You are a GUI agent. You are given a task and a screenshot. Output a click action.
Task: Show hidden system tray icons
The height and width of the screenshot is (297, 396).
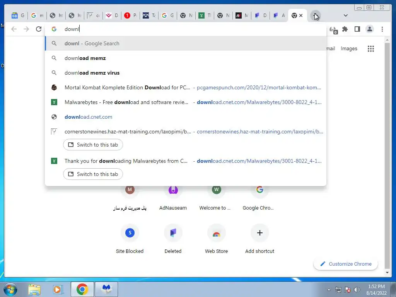click(x=329, y=290)
